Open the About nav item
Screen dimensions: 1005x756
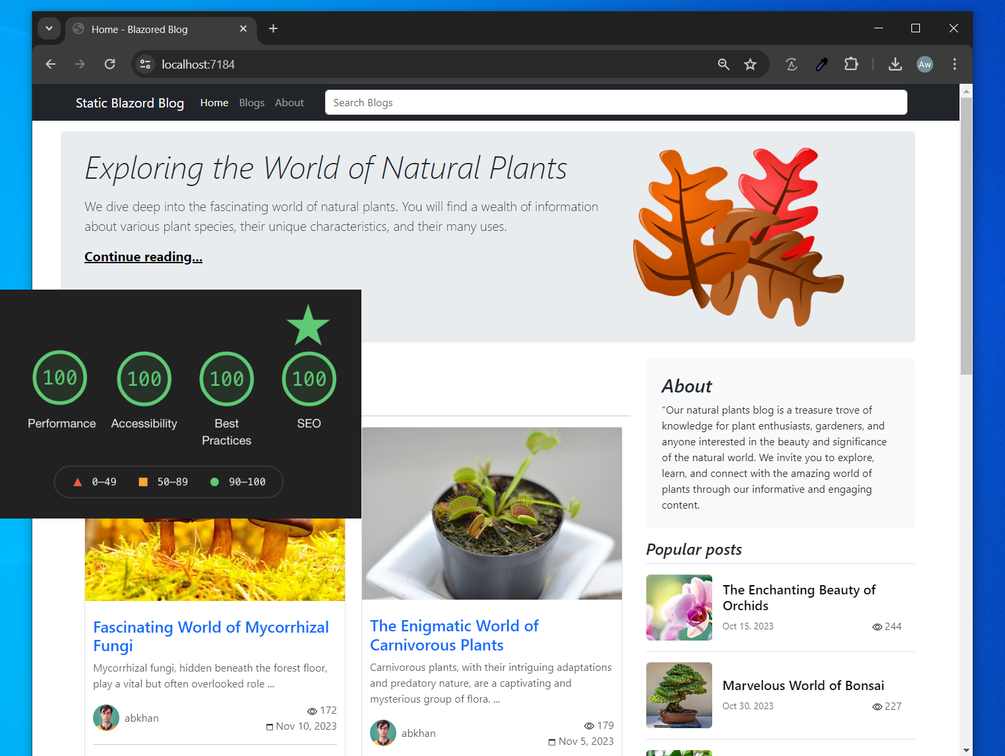coord(289,103)
